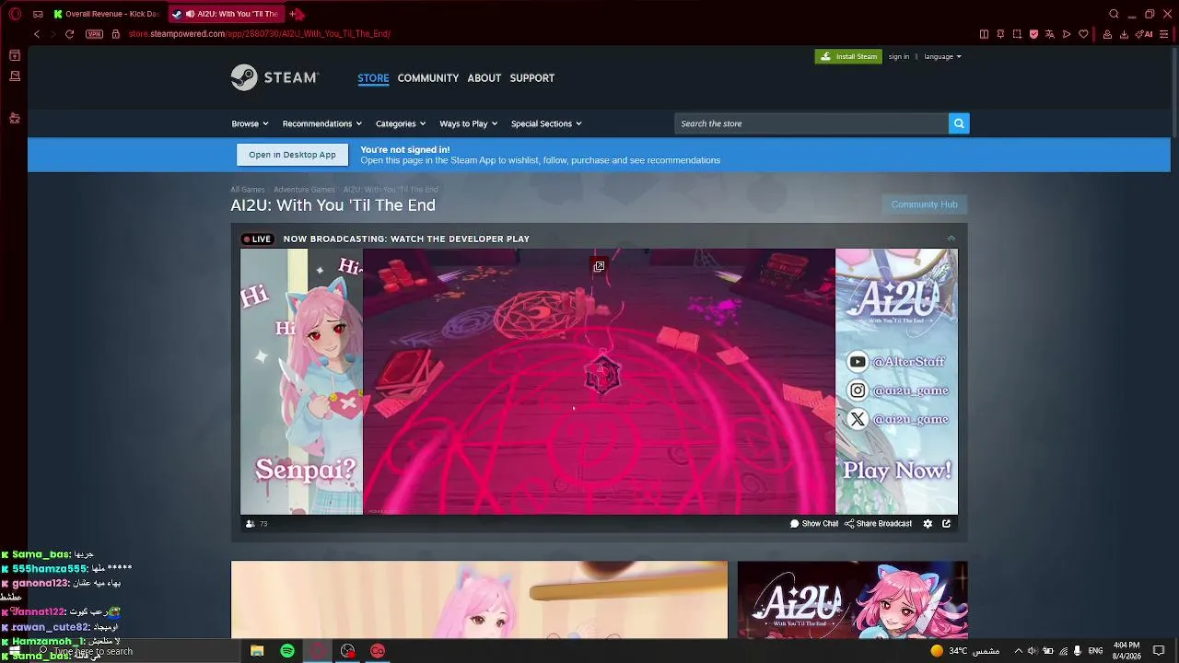The width and height of the screenshot is (1179, 663).
Task: Click the Steam logo
Action: click(x=274, y=77)
